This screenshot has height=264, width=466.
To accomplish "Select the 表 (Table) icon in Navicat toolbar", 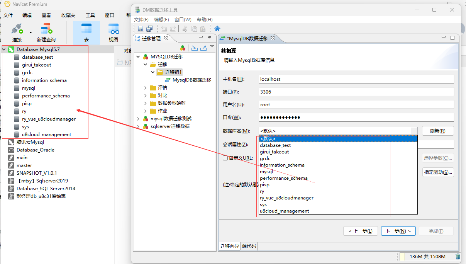I will click(86, 29).
